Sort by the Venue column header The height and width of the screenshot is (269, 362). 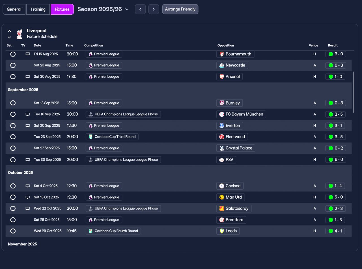313,45
